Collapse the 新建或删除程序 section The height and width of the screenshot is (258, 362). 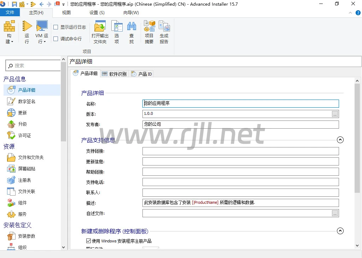(x=340, y=231)
